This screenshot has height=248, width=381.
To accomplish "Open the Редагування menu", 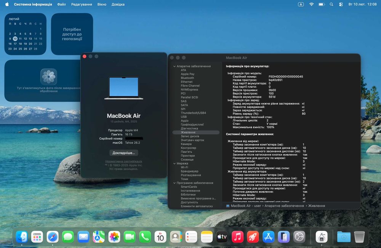I will click(x=82, y=4).
